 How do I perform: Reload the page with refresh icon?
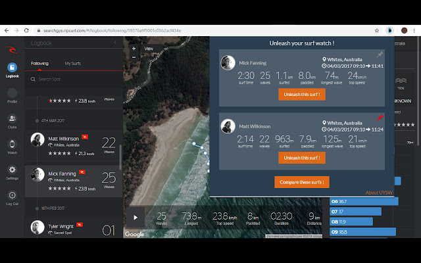pyautogui.click(x=26, y=31)
